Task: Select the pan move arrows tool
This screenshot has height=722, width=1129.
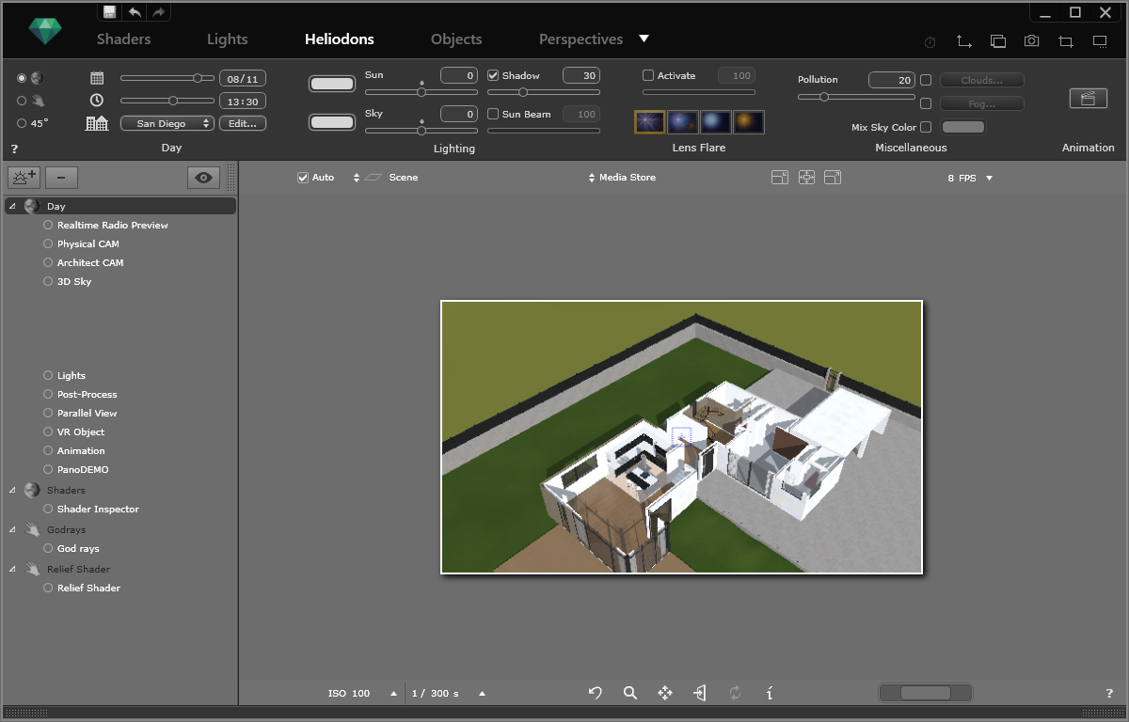Action: click(665, 693)
